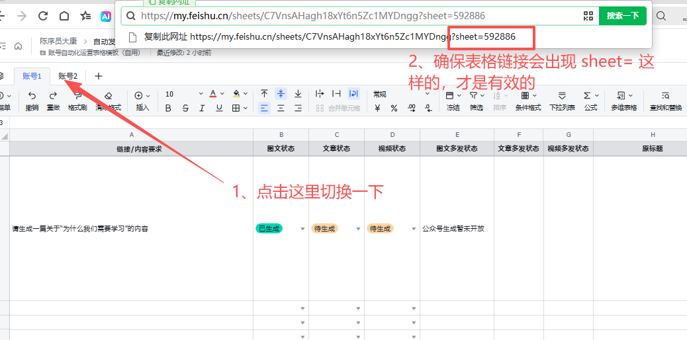Go to browser home page icon
The image size is (687, 340).
click(x=64, y=17)
